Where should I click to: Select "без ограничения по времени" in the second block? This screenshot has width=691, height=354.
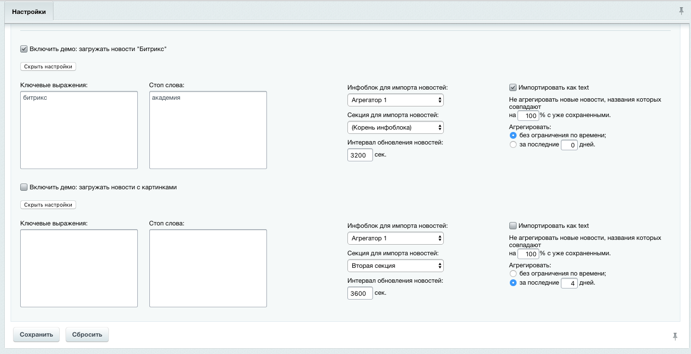tap(513, 273)
